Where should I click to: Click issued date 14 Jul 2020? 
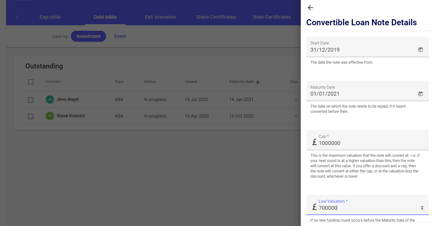click(x=196, y=99)
